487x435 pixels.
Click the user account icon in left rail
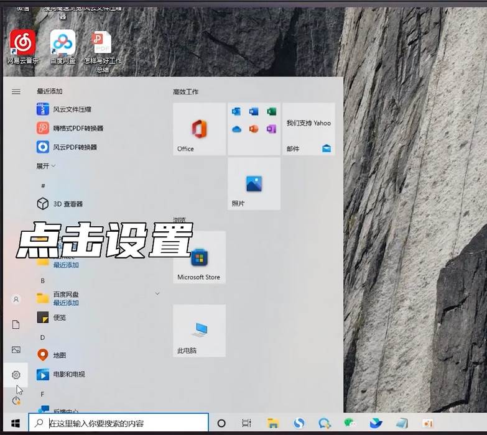coord(16,299)
